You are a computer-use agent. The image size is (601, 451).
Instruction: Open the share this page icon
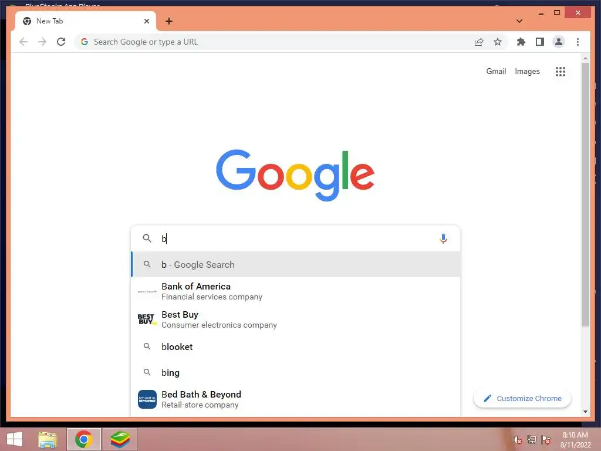click(x=479, y=42)
